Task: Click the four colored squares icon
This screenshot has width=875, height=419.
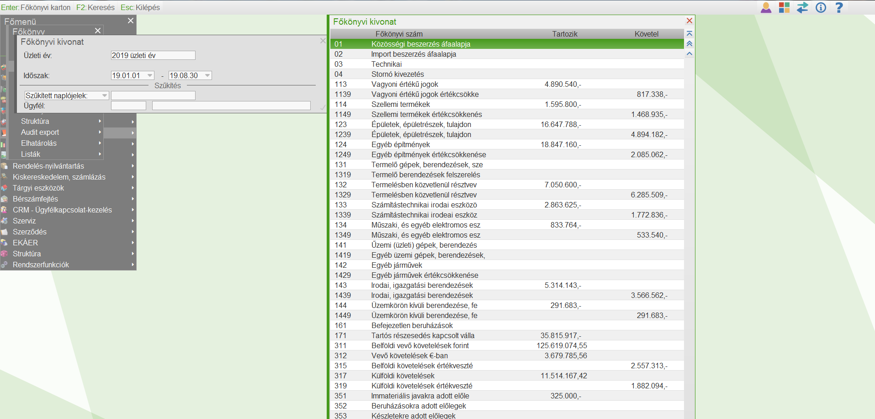Action: [785, 8]
